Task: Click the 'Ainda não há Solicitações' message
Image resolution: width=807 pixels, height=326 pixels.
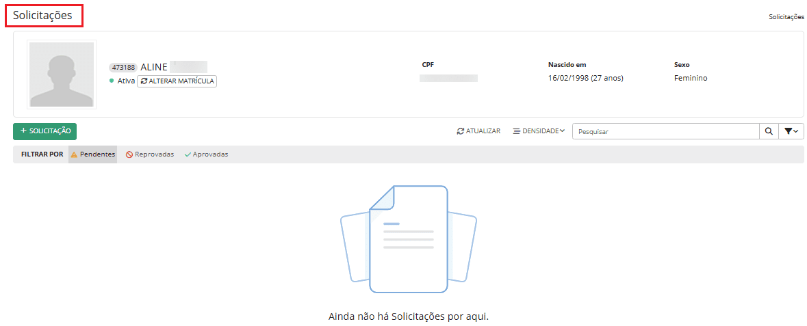Action: pyautogui.click(x=409, y=317)
